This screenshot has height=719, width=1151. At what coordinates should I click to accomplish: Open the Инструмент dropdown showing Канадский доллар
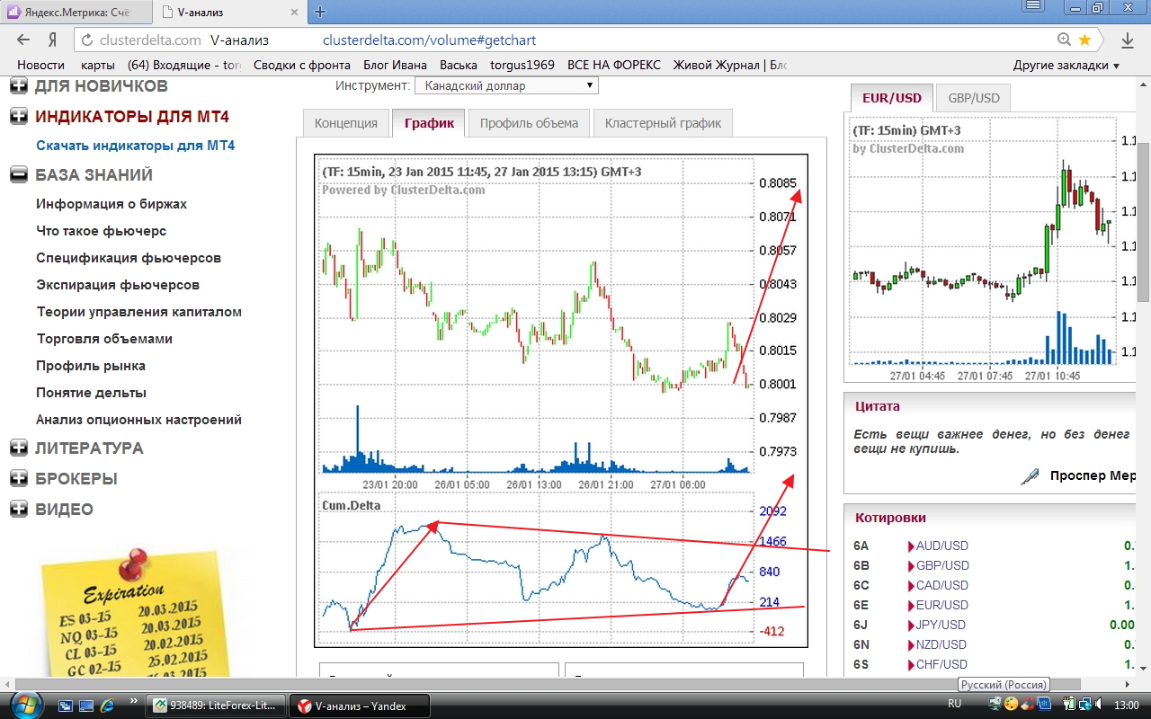[505, 85]
